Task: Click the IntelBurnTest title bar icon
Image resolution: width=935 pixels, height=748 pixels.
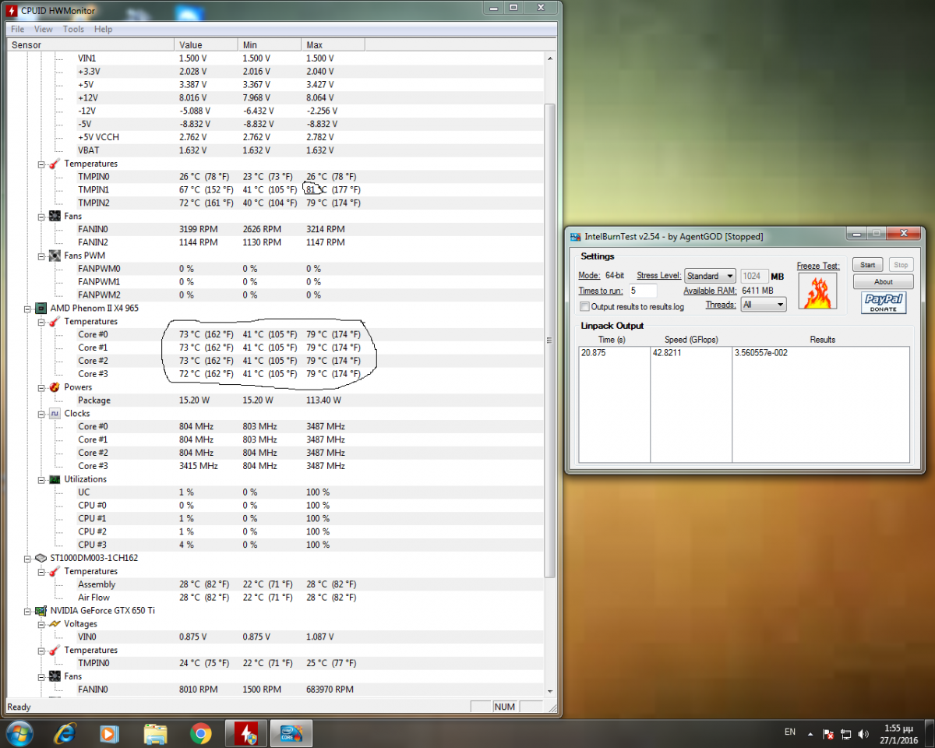Action: (576, 236)
